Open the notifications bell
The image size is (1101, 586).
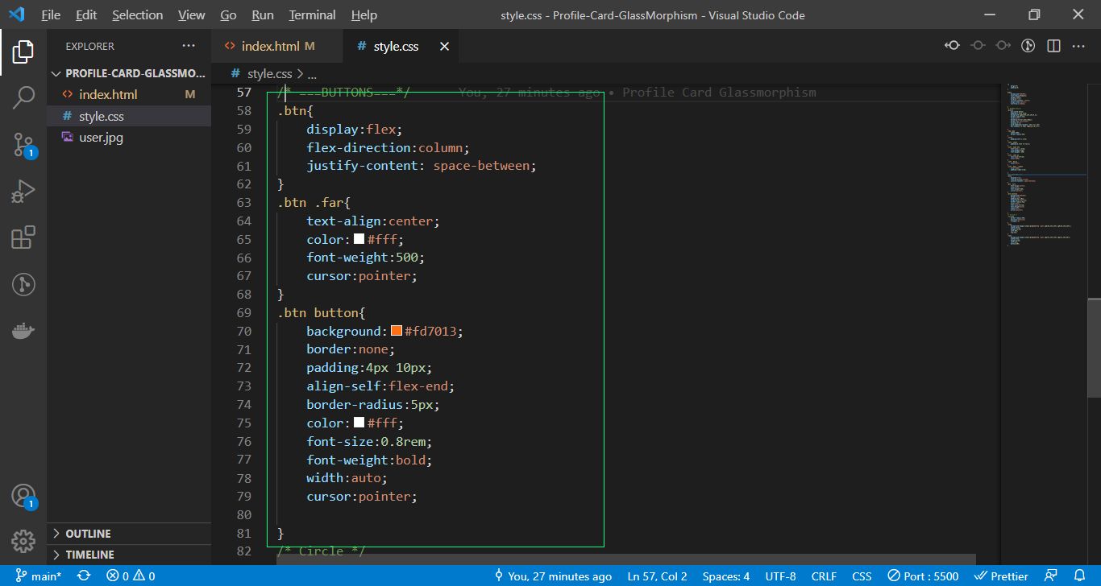click(1080, 576)
